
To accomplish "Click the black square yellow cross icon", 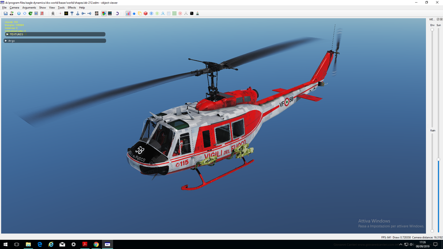I will click(x=66, y=13).
